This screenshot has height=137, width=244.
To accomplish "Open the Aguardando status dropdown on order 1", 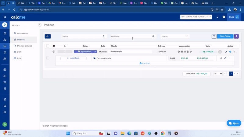I will (x=85, y=52).
